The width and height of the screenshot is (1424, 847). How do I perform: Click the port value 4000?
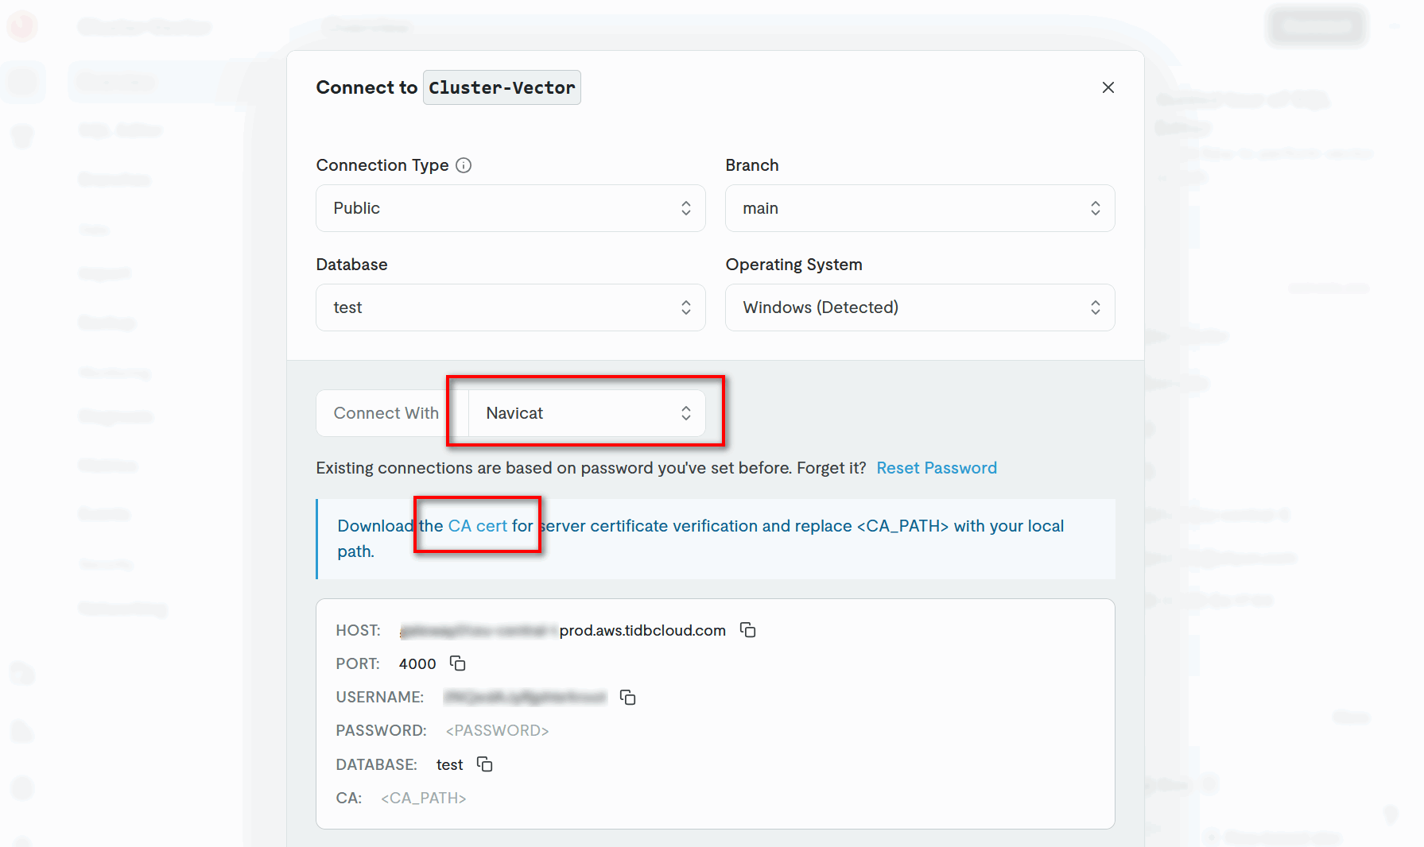click(x=417, y=664)
